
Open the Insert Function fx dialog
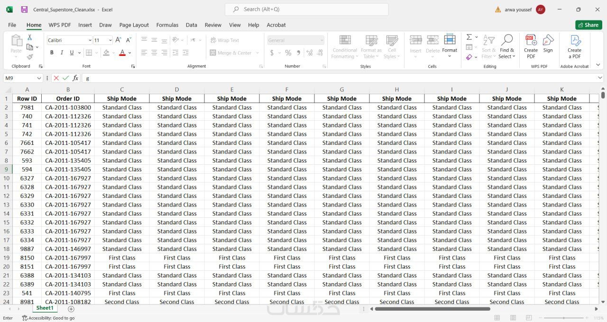click(x=75, y=78)
